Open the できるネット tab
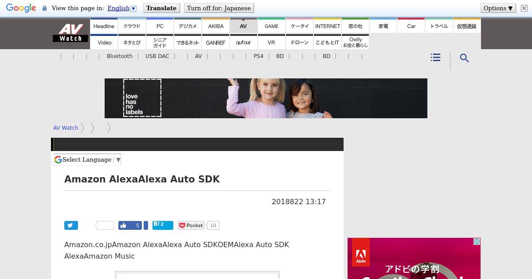Viewport: 532px width, 279px height. point(188,42)
